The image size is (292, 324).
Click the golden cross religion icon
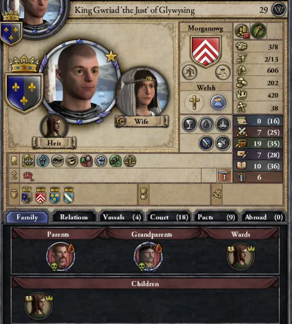coord(194,102)
